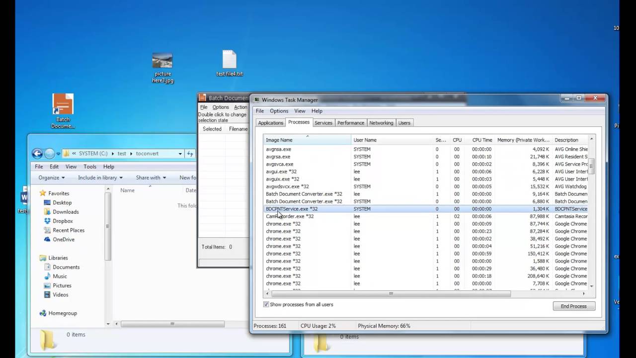Click Explorer navigation pane scrollbar down arrow

tap(108, 324)
